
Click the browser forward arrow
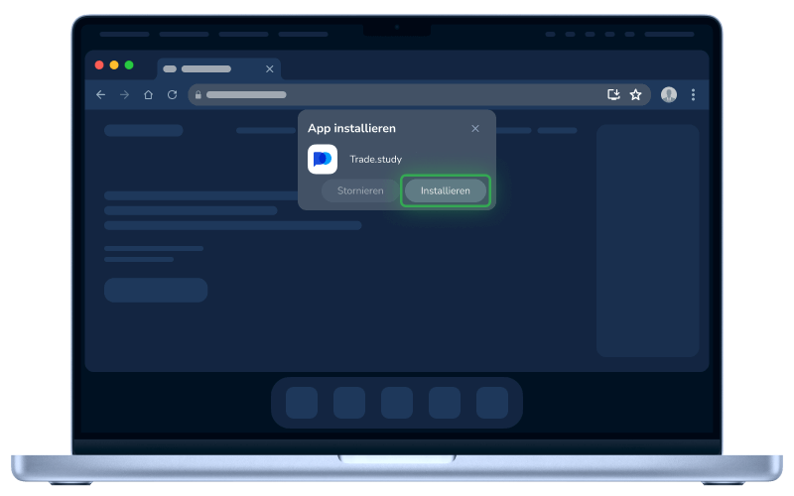click(x=124, y=94)
